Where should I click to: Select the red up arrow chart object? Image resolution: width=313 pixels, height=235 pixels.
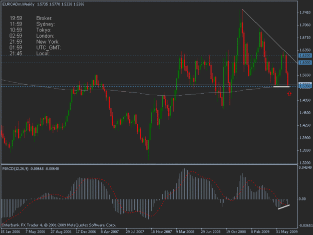tap(289, 94)
